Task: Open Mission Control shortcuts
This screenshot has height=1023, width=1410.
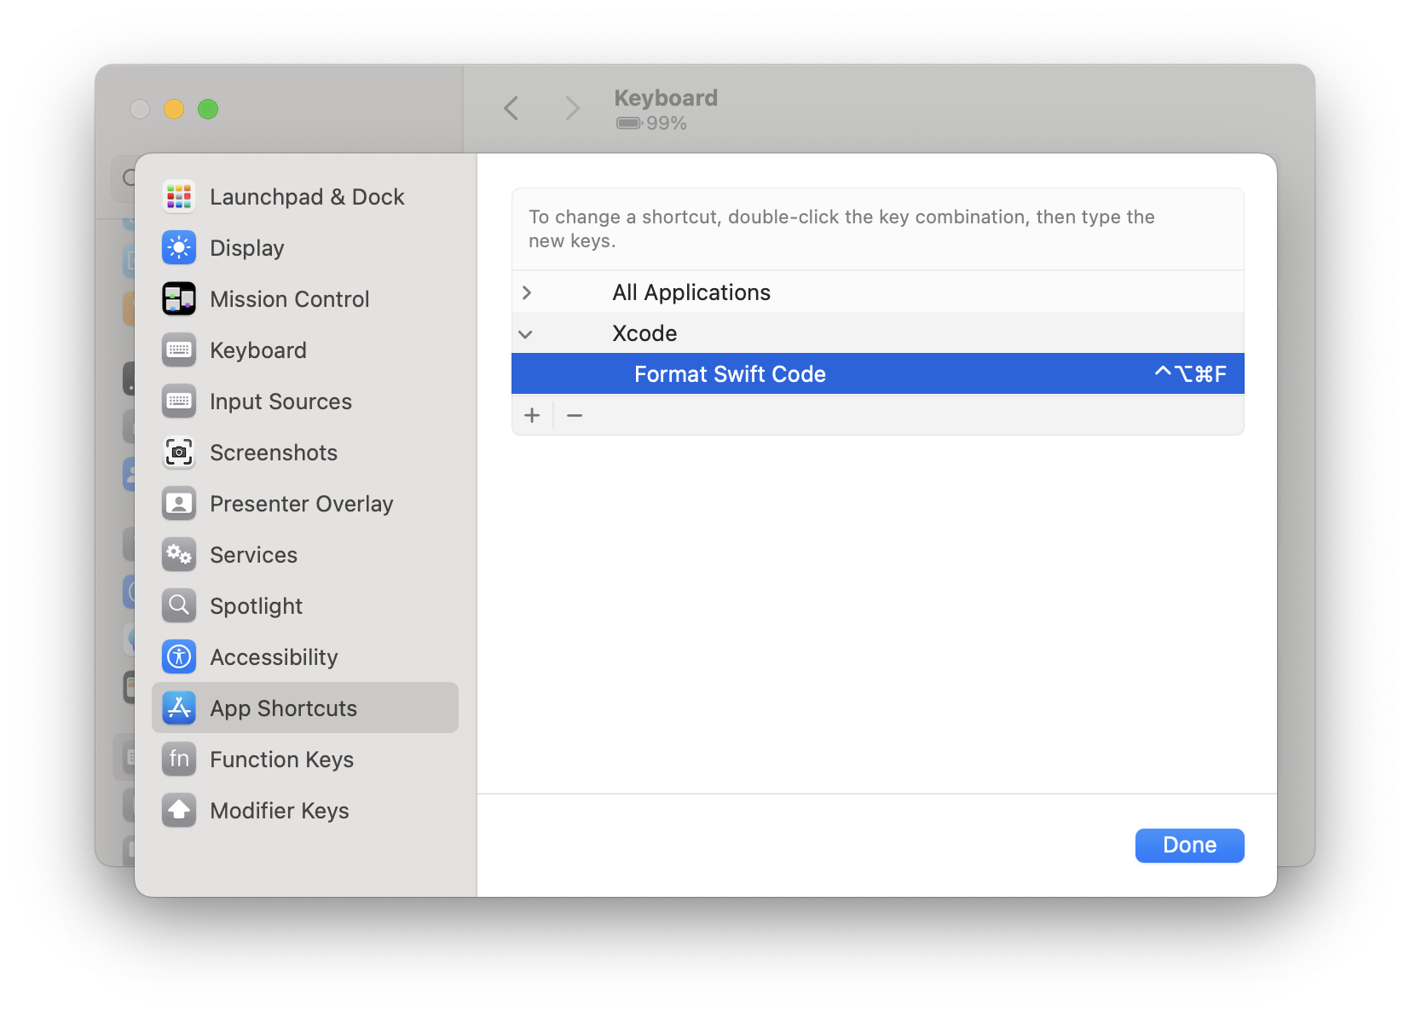Action: 305,299
